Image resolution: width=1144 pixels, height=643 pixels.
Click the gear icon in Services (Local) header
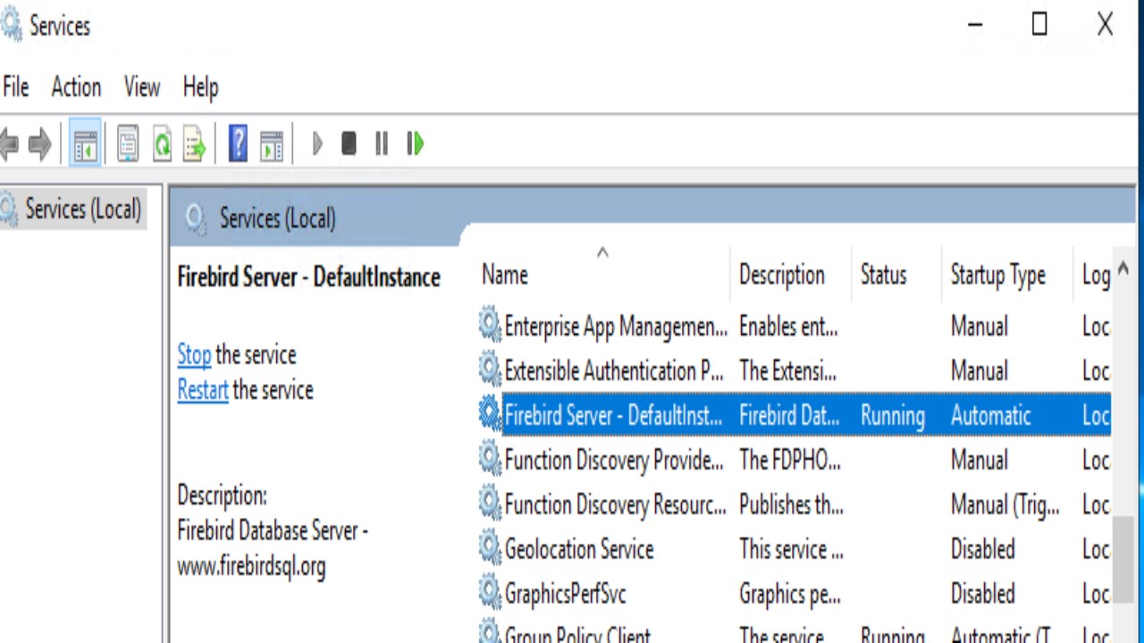(195, 217)
